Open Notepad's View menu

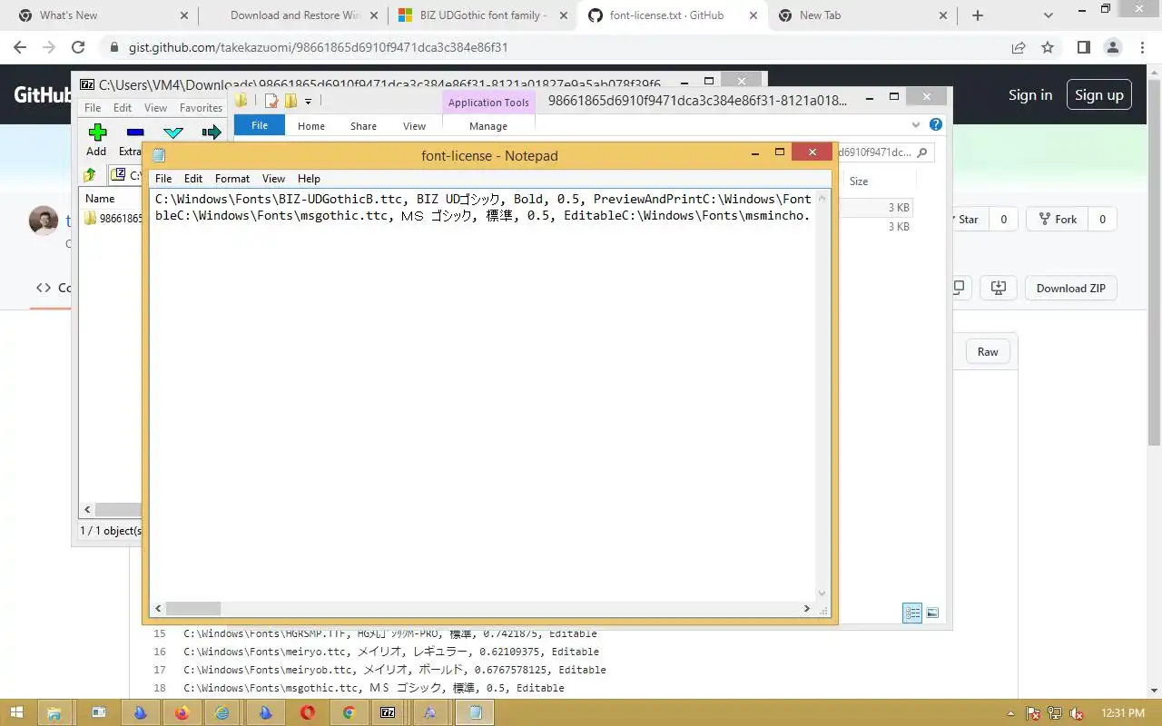(273, 179)
